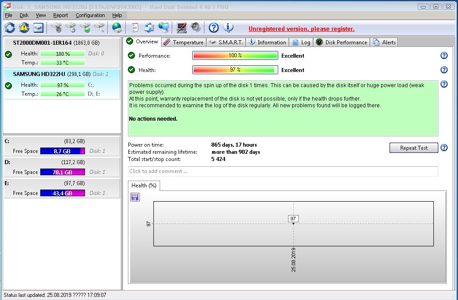This screenshot has height=300, width=458.
Task: Click the Refresh disk status toolbar icon
Action: coord(10,28)
